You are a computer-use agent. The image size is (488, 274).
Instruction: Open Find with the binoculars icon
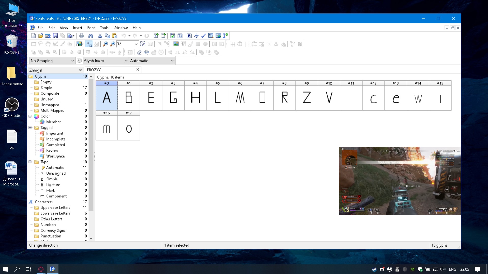[90, 36]
